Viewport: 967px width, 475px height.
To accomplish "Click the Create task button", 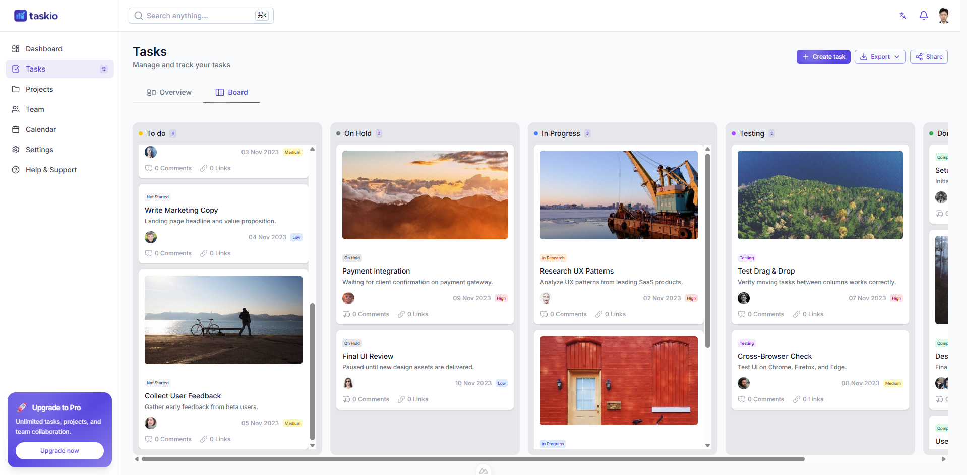I will point(823,57).
